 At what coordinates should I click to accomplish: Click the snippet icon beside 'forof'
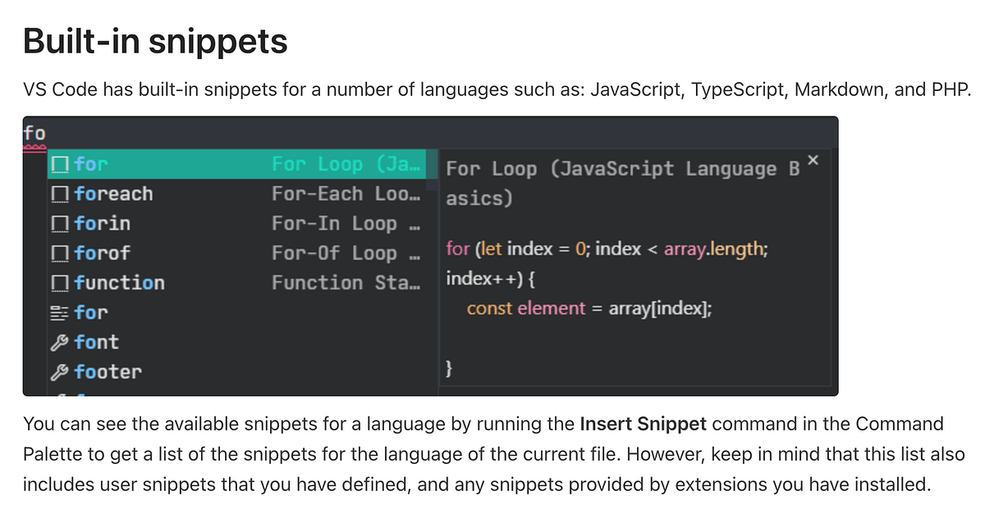59,253
